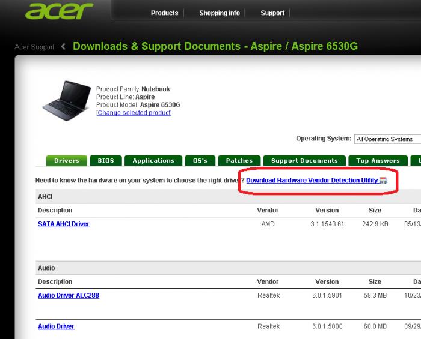Viewport: 421px width, 339px height.
Task: Click the page title Aspire 6530G heading
Action: click(x=215, y=46)
